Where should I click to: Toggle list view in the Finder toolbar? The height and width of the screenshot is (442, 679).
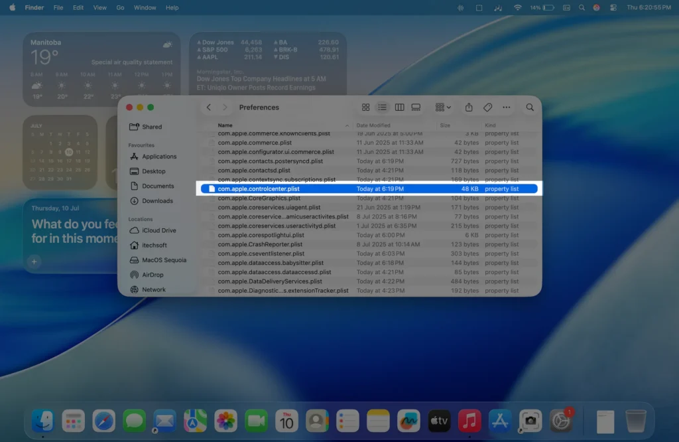[383, 107]
